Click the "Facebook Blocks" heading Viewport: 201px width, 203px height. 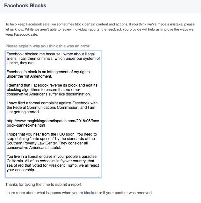click(25, 6)
